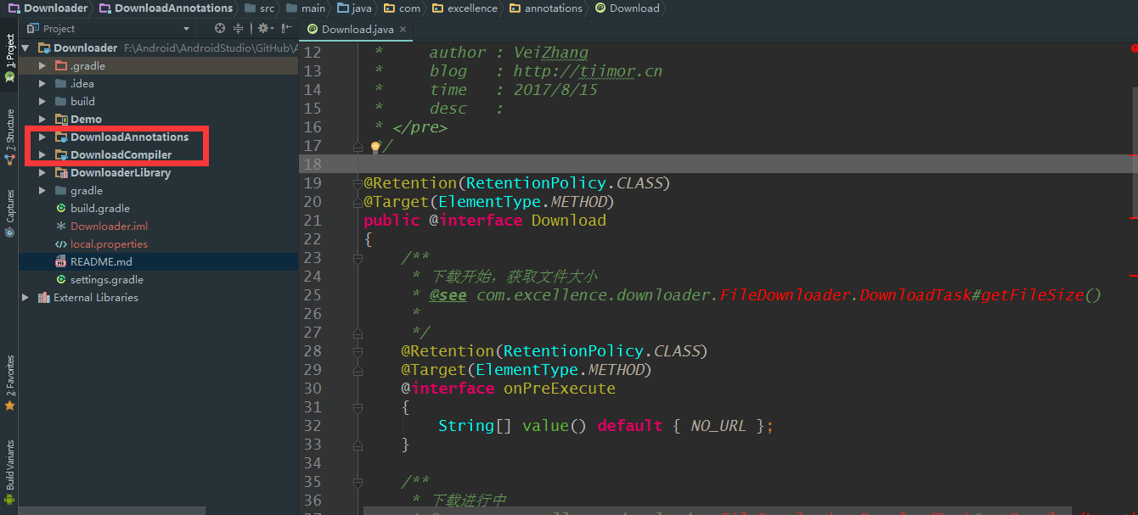1138x515 pixels.
Task: Click the Demo module folder icon
Action: [61, 119]
